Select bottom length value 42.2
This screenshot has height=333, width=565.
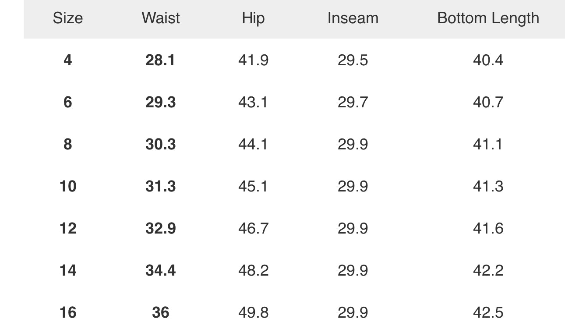pyautogui.click(x=488, y=270)
